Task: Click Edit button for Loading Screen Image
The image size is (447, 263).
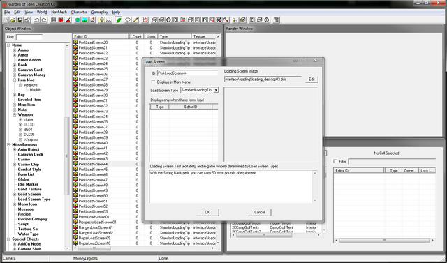Action: pos(312,80)
